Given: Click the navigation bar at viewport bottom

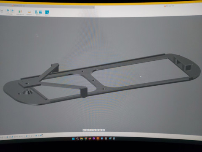Looking at the screenshot, I should [94, 130].
